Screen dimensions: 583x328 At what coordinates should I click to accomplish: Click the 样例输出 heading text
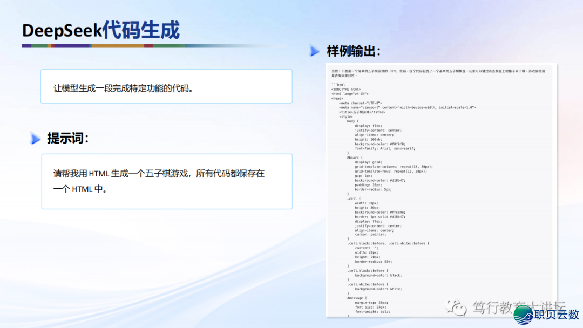pos(354,51)
